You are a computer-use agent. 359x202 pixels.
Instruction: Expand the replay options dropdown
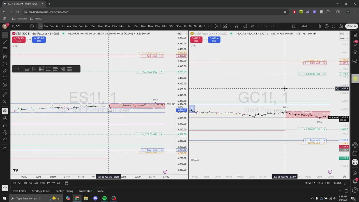[258, 26]
